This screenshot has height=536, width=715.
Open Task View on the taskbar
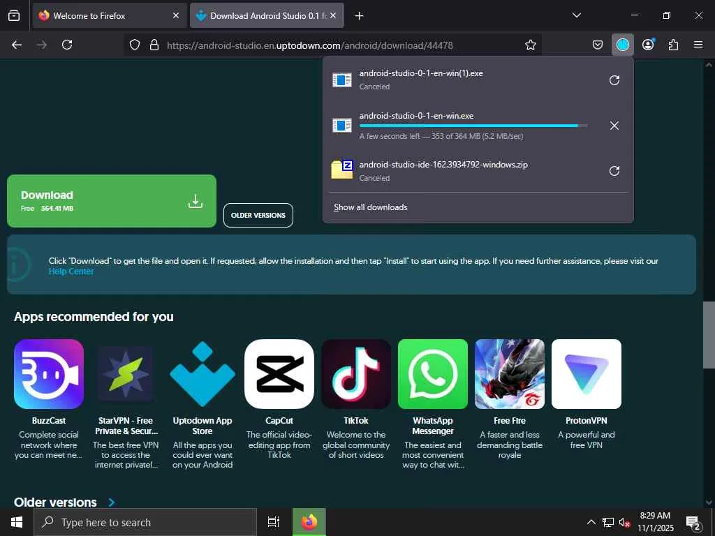click(x=274, y=522)
